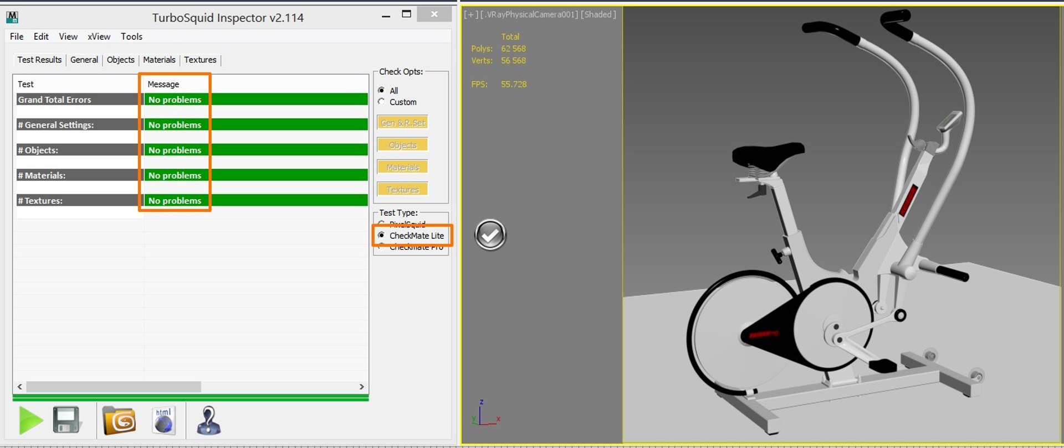The height and width of the screenshot is (448, 1064).
Task: Click No problems message for Grand Total Errors
Action: click(175, 100)
